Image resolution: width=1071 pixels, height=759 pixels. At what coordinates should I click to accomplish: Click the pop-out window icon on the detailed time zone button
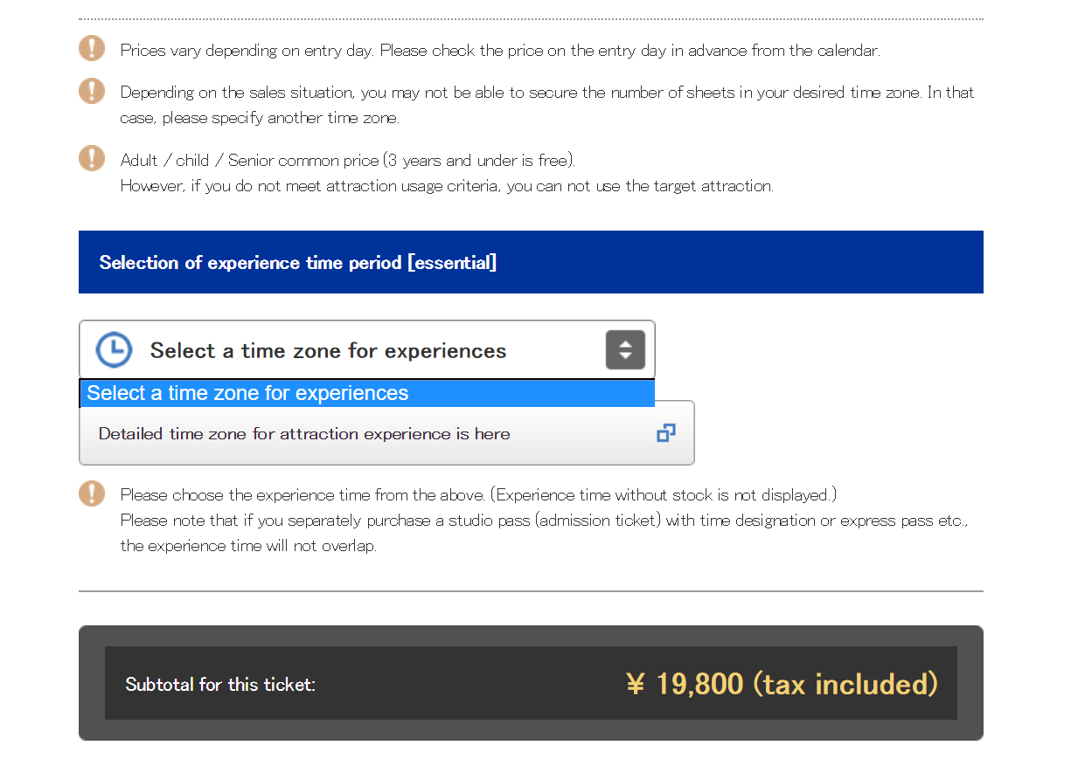pyautogui.click(x=665, y=433)
